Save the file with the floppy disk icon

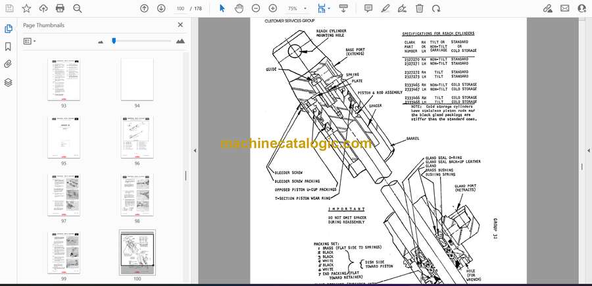click(x=9, y=9)
